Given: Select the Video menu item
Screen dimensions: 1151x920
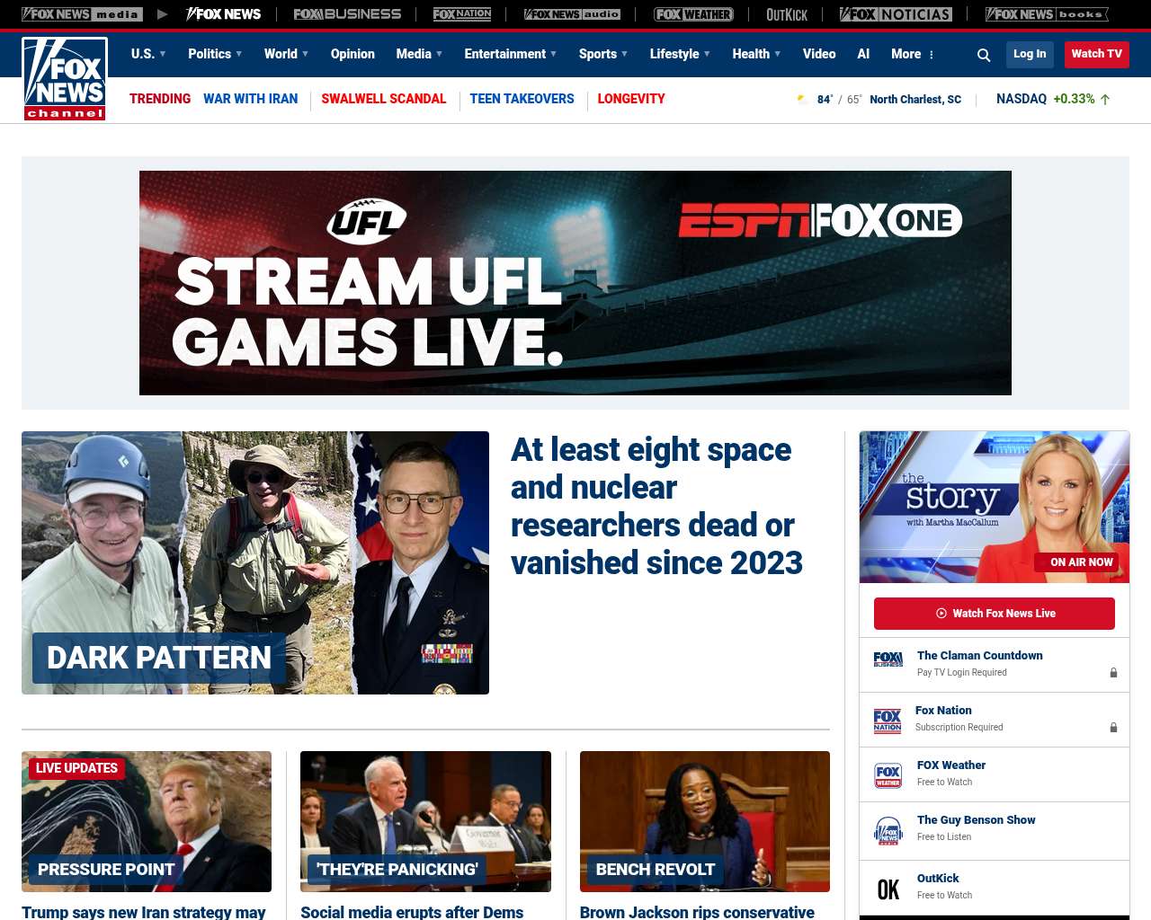Looking at the screenshot, I should click(x=818, y=54).
